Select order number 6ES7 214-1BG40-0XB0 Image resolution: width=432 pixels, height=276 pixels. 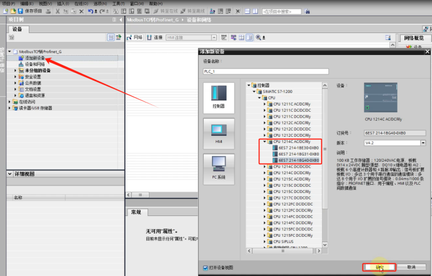click(x=296, y=160)
